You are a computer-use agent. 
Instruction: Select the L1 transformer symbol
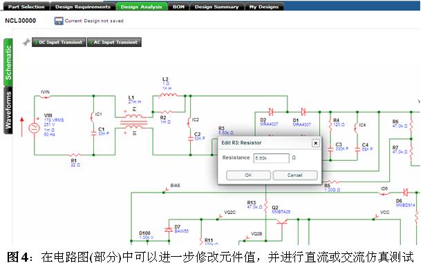click(x=134, y=121)
